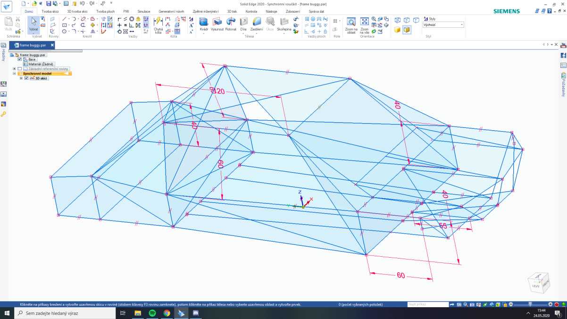567x319 pixels.
Task: Click the Vložit paste icon
Action: pos(8,24)
